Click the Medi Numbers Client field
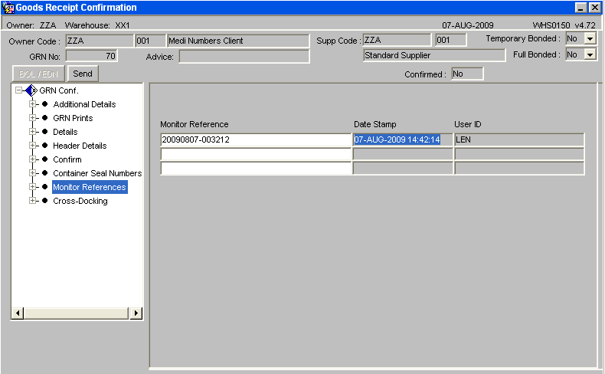 click(238, 41)
